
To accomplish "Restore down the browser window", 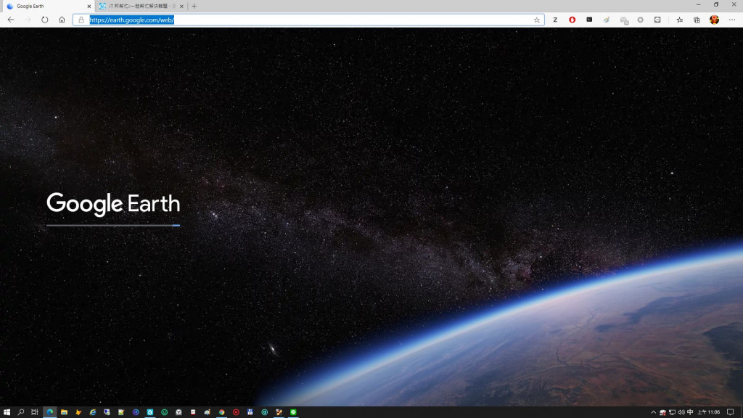I will [x=716, y=5].
